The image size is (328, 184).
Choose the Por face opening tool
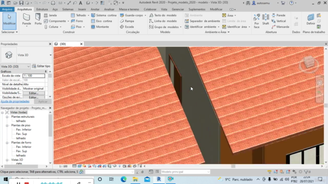[x=256, y=21]
